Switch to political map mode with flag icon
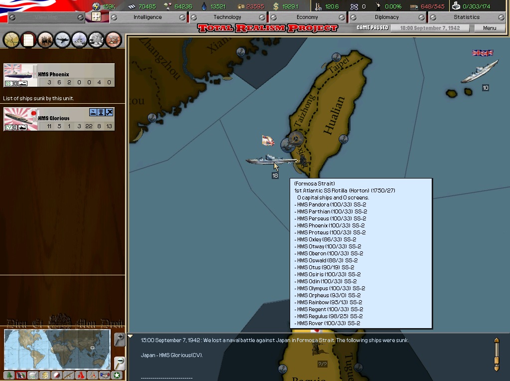510x381 pixels. [20, 375]
